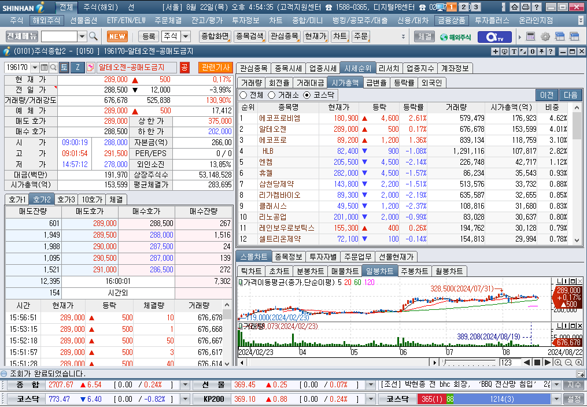Switch to the 주봉차트 tab
587x407 pixels.
tap(414, 271)
